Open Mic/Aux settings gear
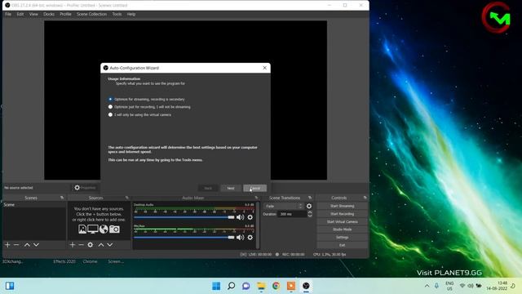The height and width of the screenshot is (294, 522). pos(250,238)
